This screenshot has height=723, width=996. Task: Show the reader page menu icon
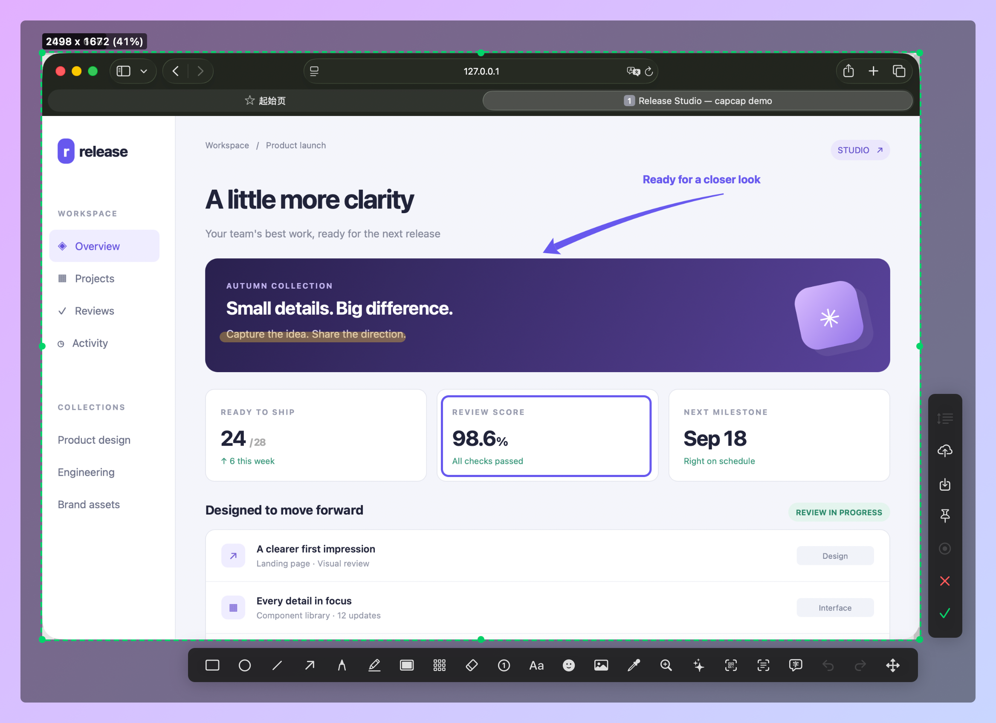tap(314, 71)
